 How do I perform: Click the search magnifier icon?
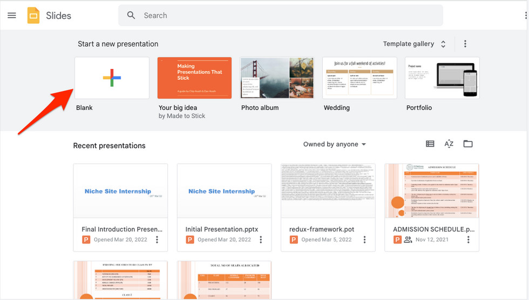131,16
